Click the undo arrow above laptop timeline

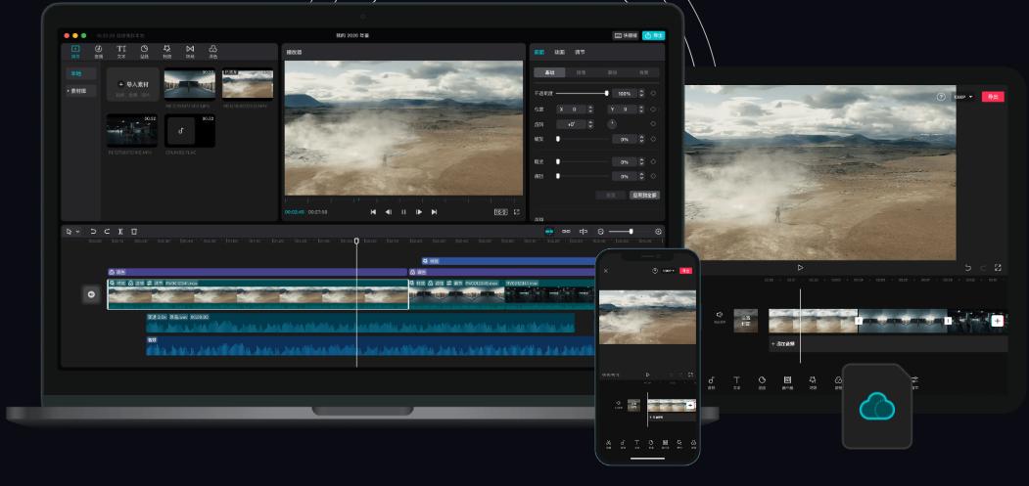[x=93, y=232]
